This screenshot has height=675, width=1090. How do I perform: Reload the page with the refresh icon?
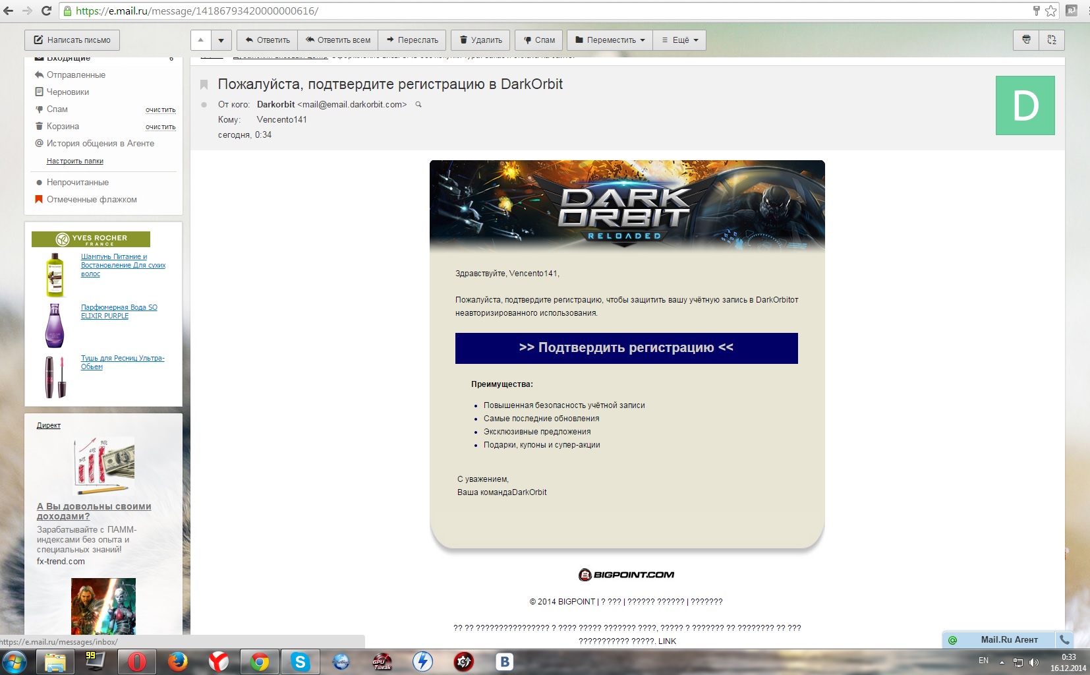point(46,11)
